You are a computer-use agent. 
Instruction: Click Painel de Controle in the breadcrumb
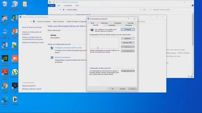click(x=44, y=22)
